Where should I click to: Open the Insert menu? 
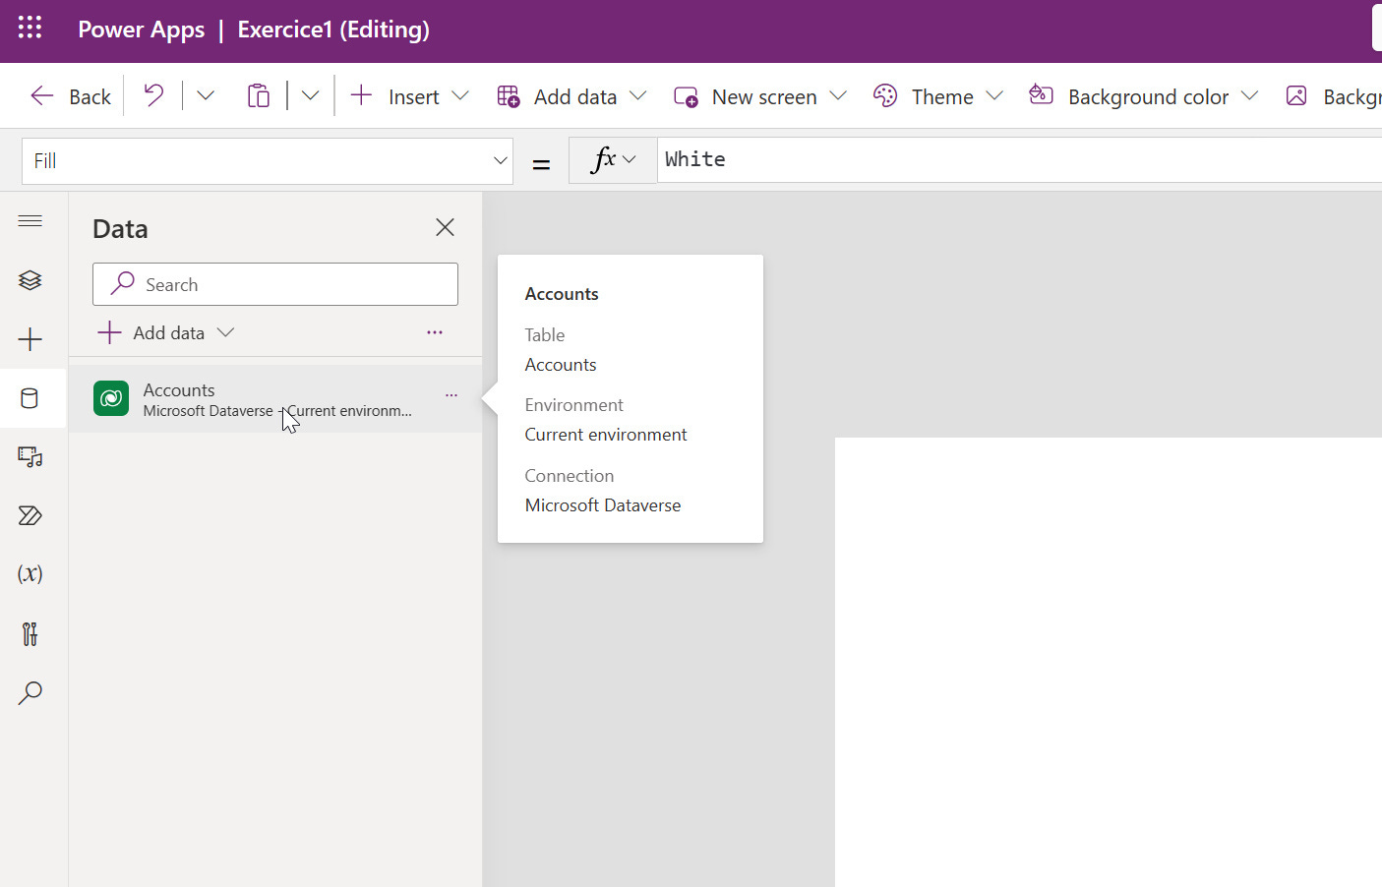(395, 96)
